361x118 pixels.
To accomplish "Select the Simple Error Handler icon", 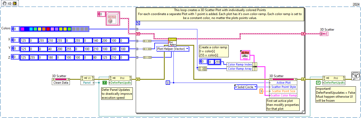I will [355, 75].
